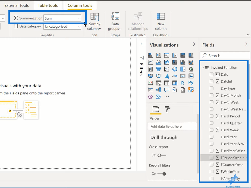Open the Sort by column dropdown
Image resolution: width=251 pixels, height=188 pixels.
click(95, 22)
